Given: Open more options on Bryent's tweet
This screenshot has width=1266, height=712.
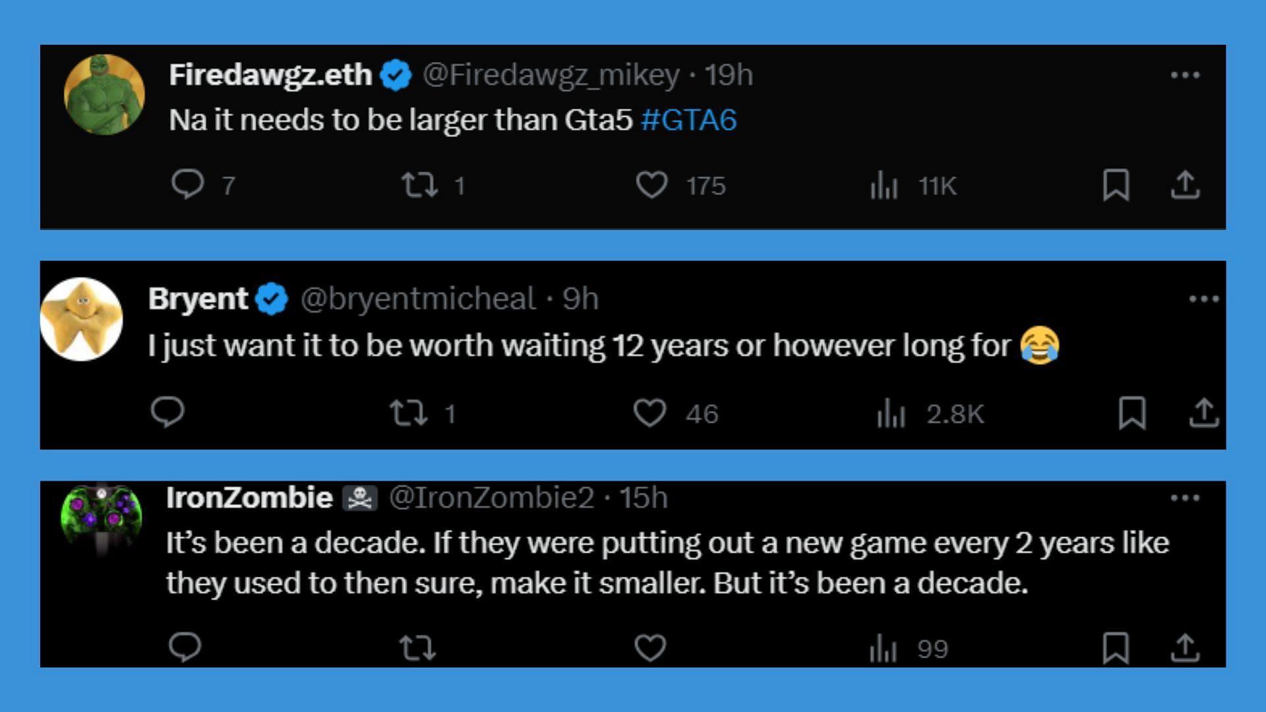Looking at the screenshot, I should click(1204, 299).
